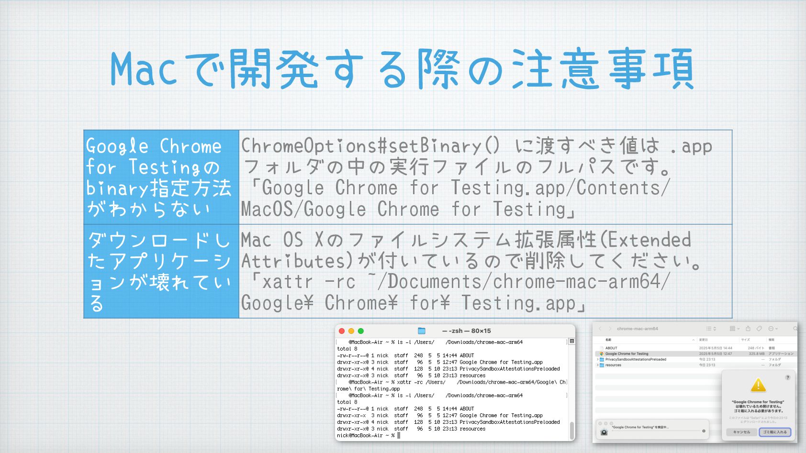Click the ABOUT document icon in Finder

coord(602,348)
